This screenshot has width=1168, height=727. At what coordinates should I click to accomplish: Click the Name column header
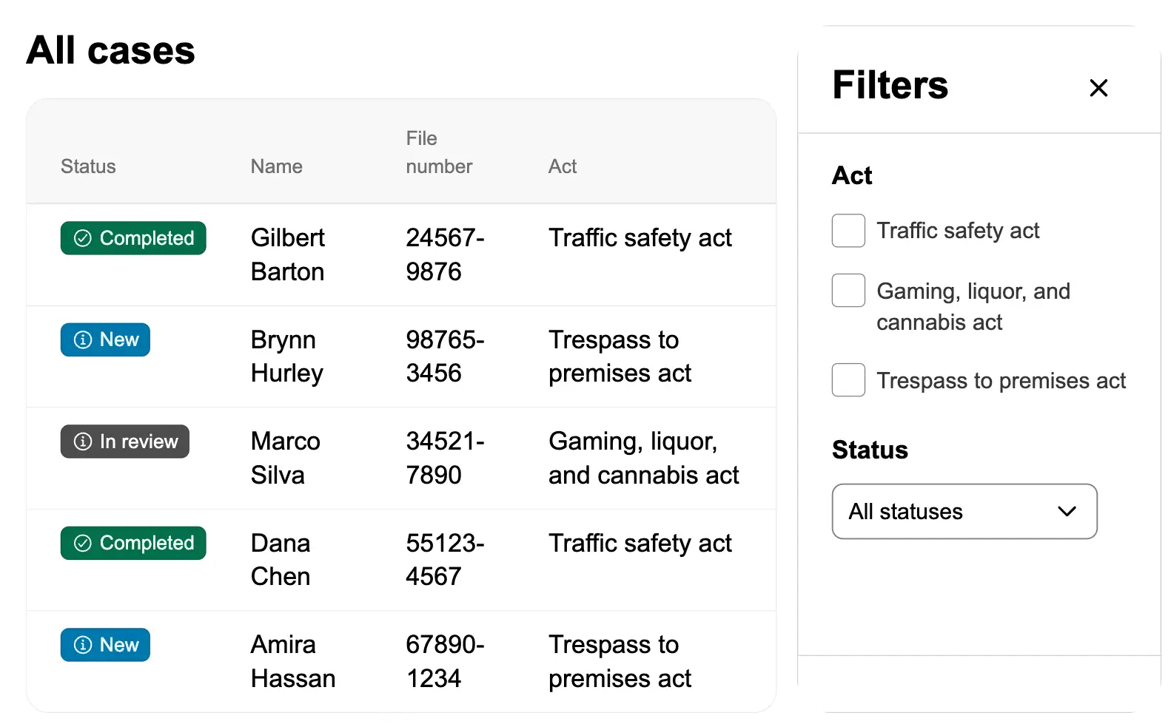(276, 166)
